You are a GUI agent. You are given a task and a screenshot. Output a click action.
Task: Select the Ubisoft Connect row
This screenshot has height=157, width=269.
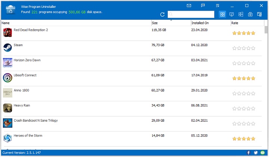click(x=25, y=75)
